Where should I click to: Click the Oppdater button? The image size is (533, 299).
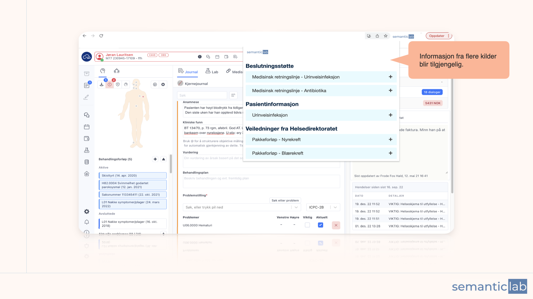pyautogui.click(x=437, y=36)
